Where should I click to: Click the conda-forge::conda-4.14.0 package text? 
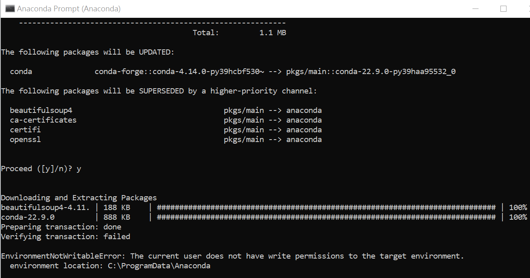tap(180, 72)
